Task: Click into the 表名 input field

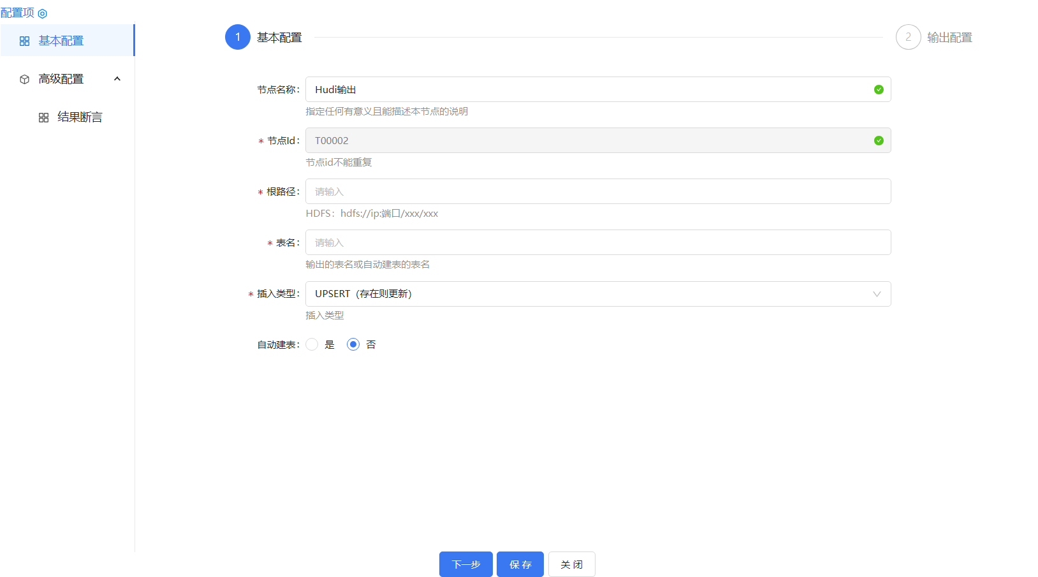Action: pyautogui.click(x=597, y=242)
